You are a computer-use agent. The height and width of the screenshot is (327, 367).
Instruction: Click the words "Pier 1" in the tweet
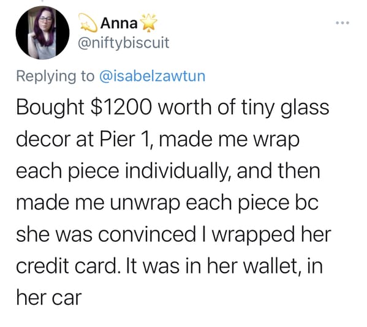(x=124, y=140)
